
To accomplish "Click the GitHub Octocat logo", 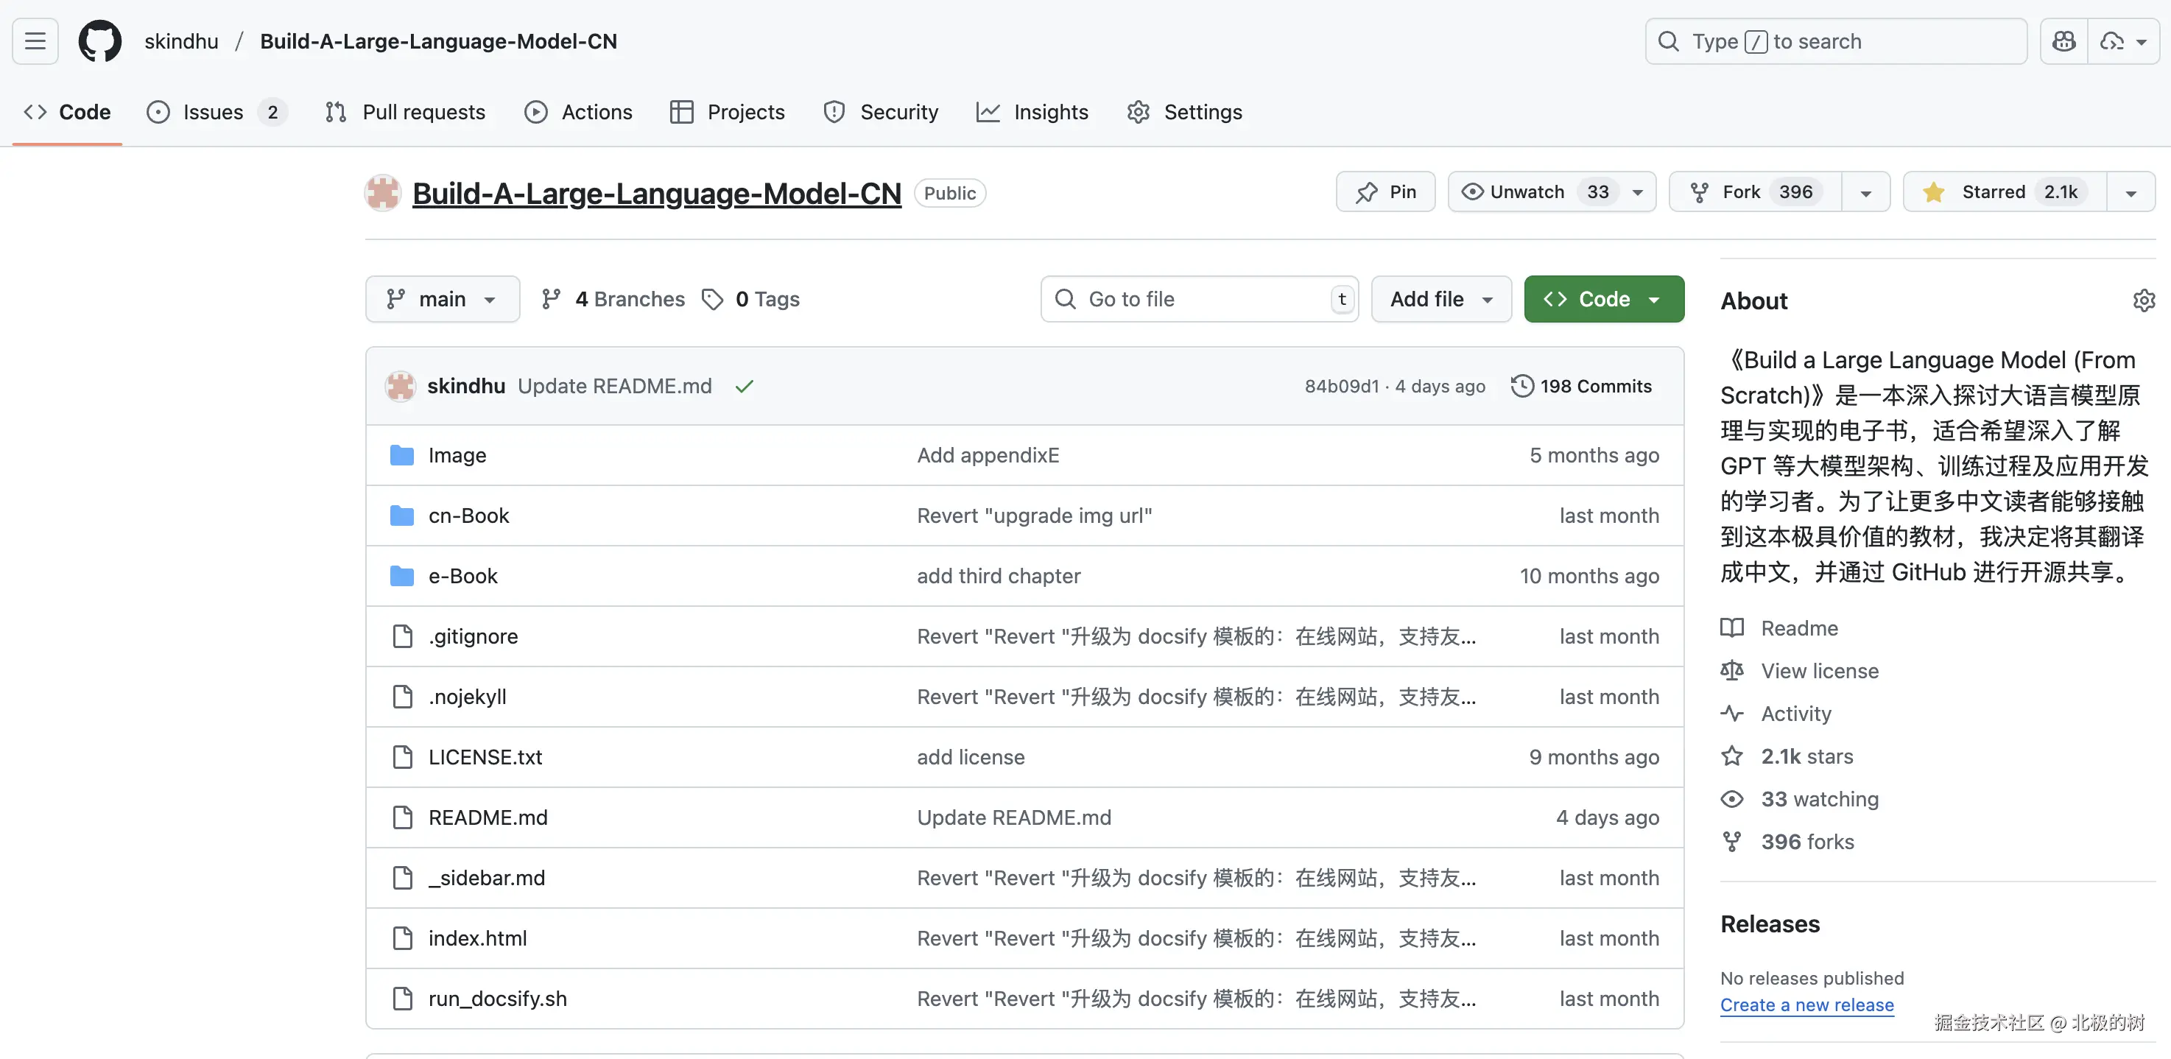I will [99, 41].
